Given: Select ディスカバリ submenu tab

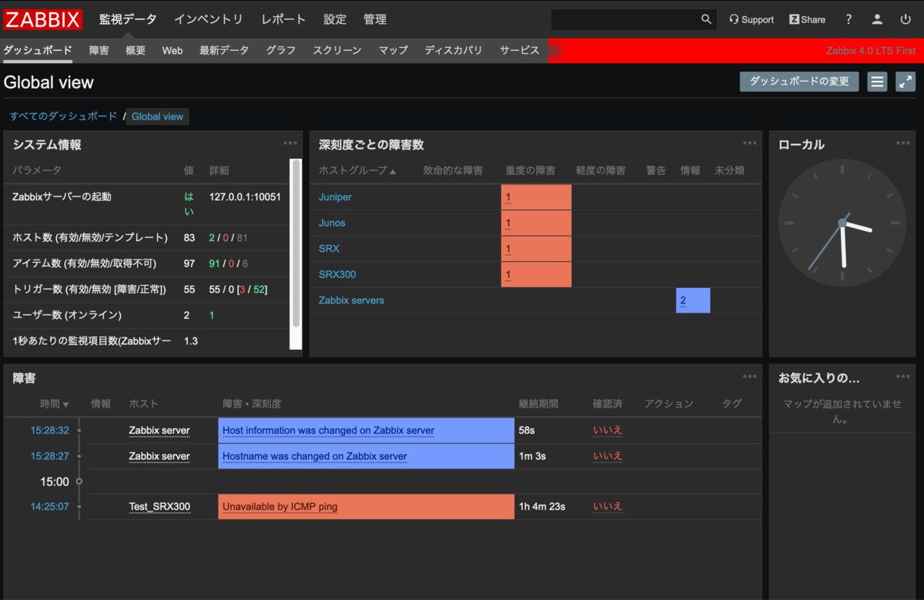Looking at the screenshot, I should pyautogui.click(x=454, y=50).
